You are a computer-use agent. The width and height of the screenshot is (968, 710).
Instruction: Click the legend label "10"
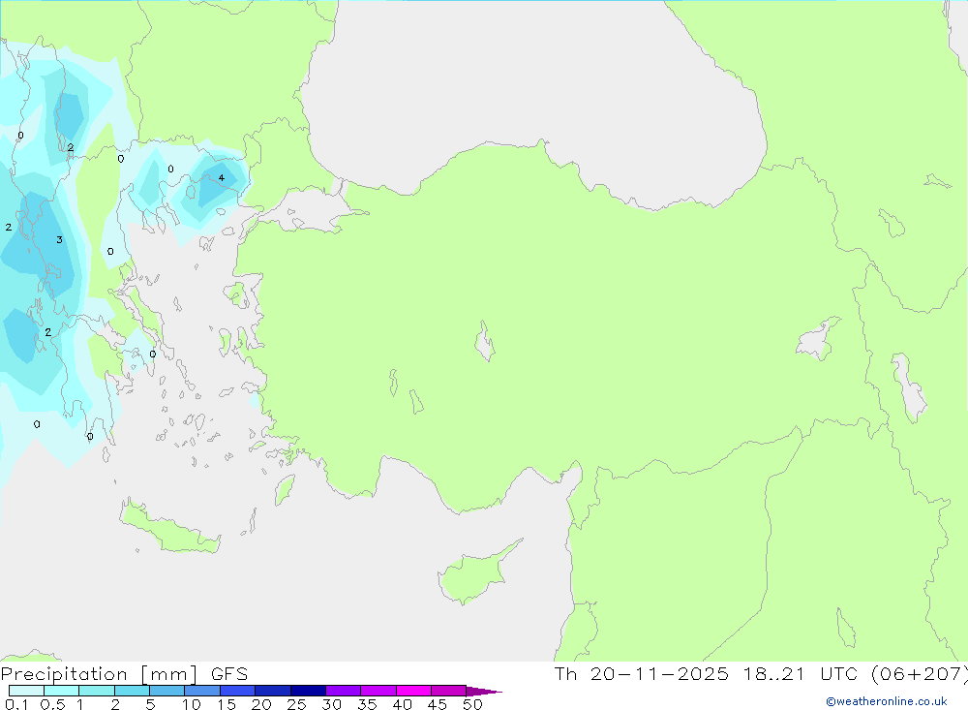click(x=192, y=704)
